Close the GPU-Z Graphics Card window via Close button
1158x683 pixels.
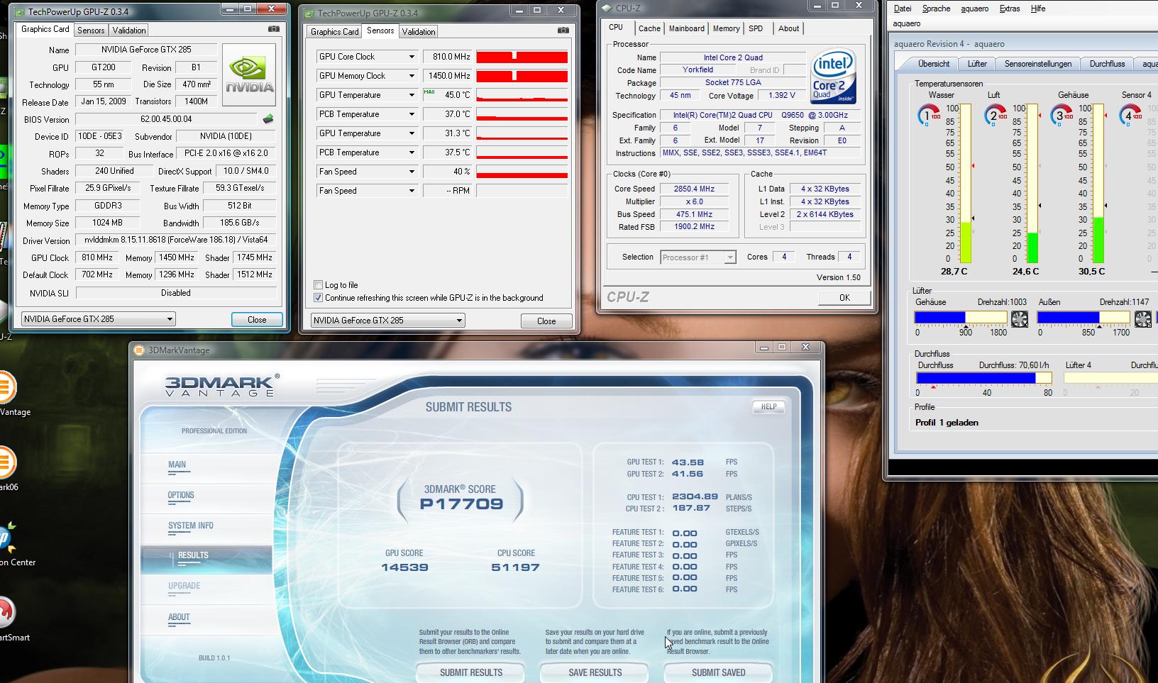[257, 320]
